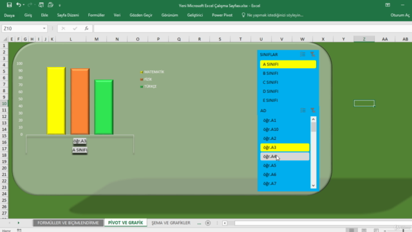The height and width of the screenshot is (232, 412).
Task: Click the cancel formula X icon
Action: pyautogui.click(x=63, y=28)
